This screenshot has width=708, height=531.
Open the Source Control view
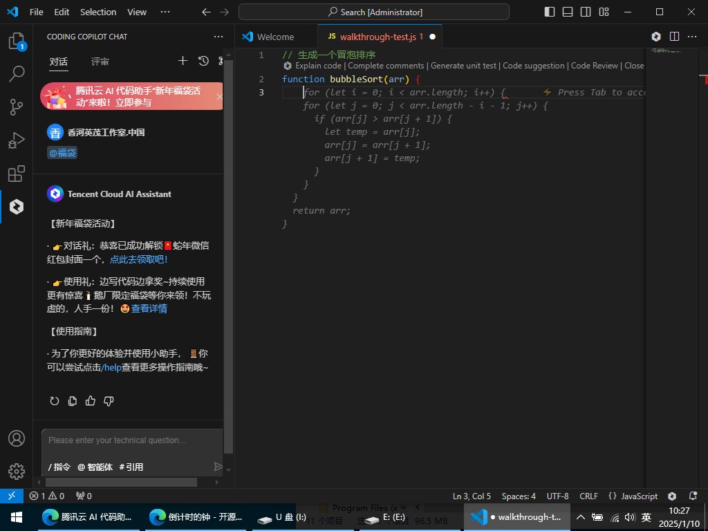(17, 107)
